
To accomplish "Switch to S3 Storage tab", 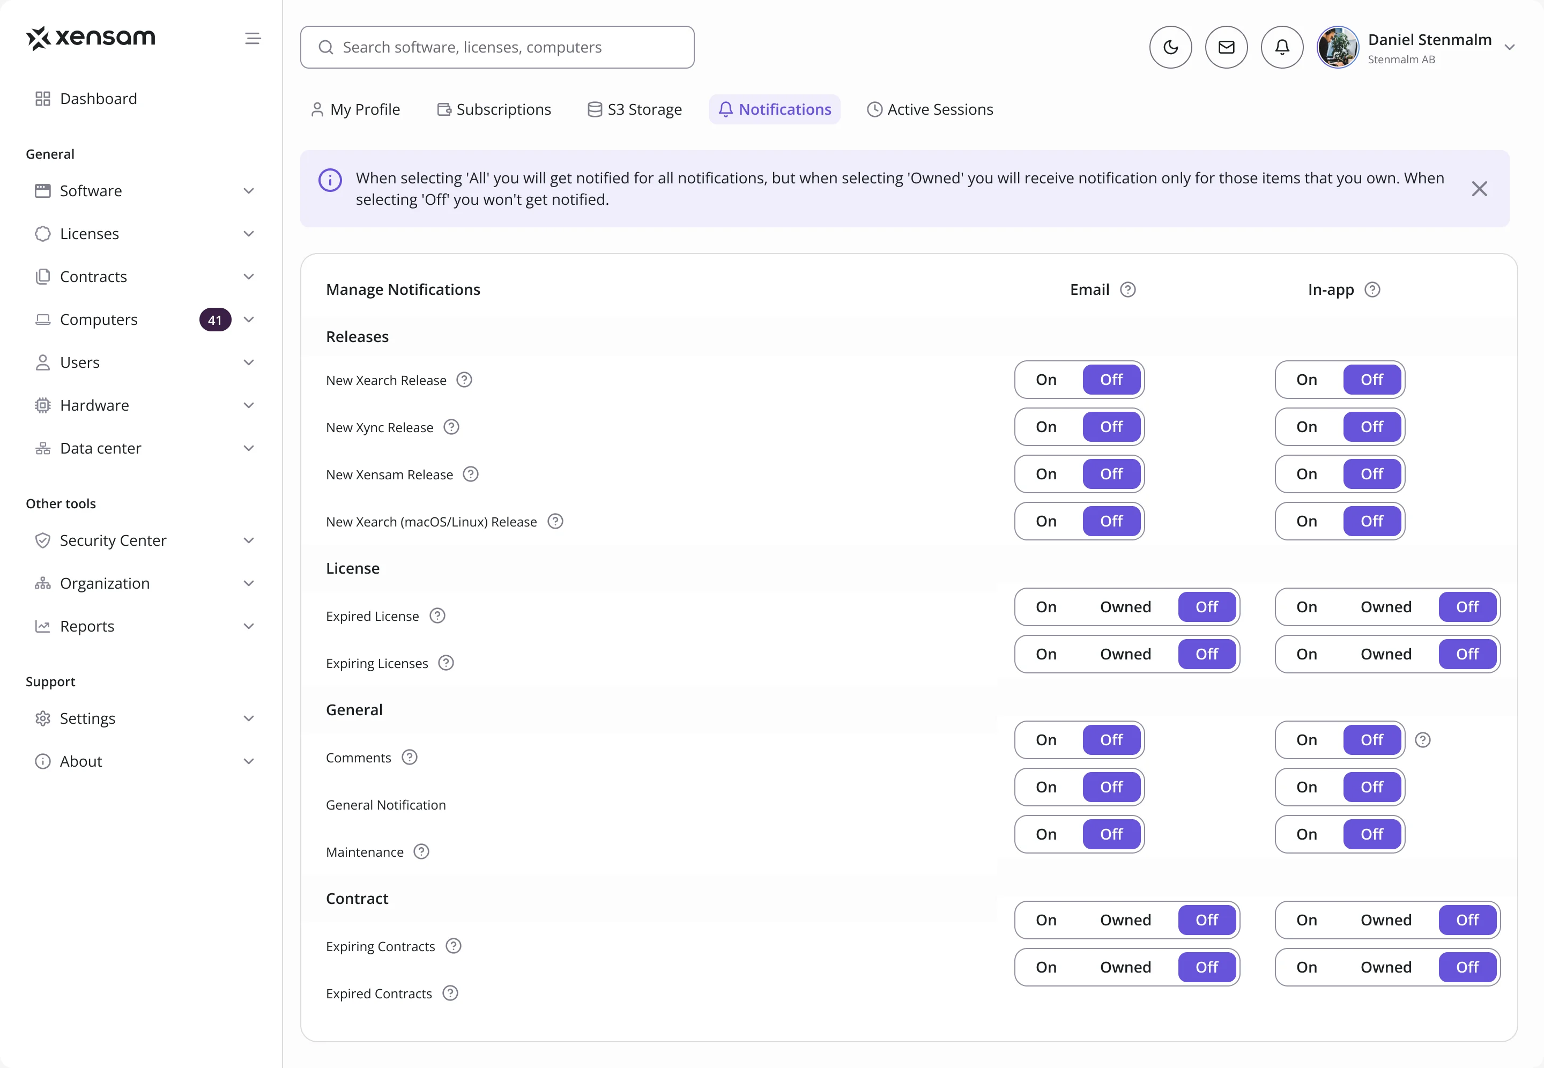I will 635,109.
